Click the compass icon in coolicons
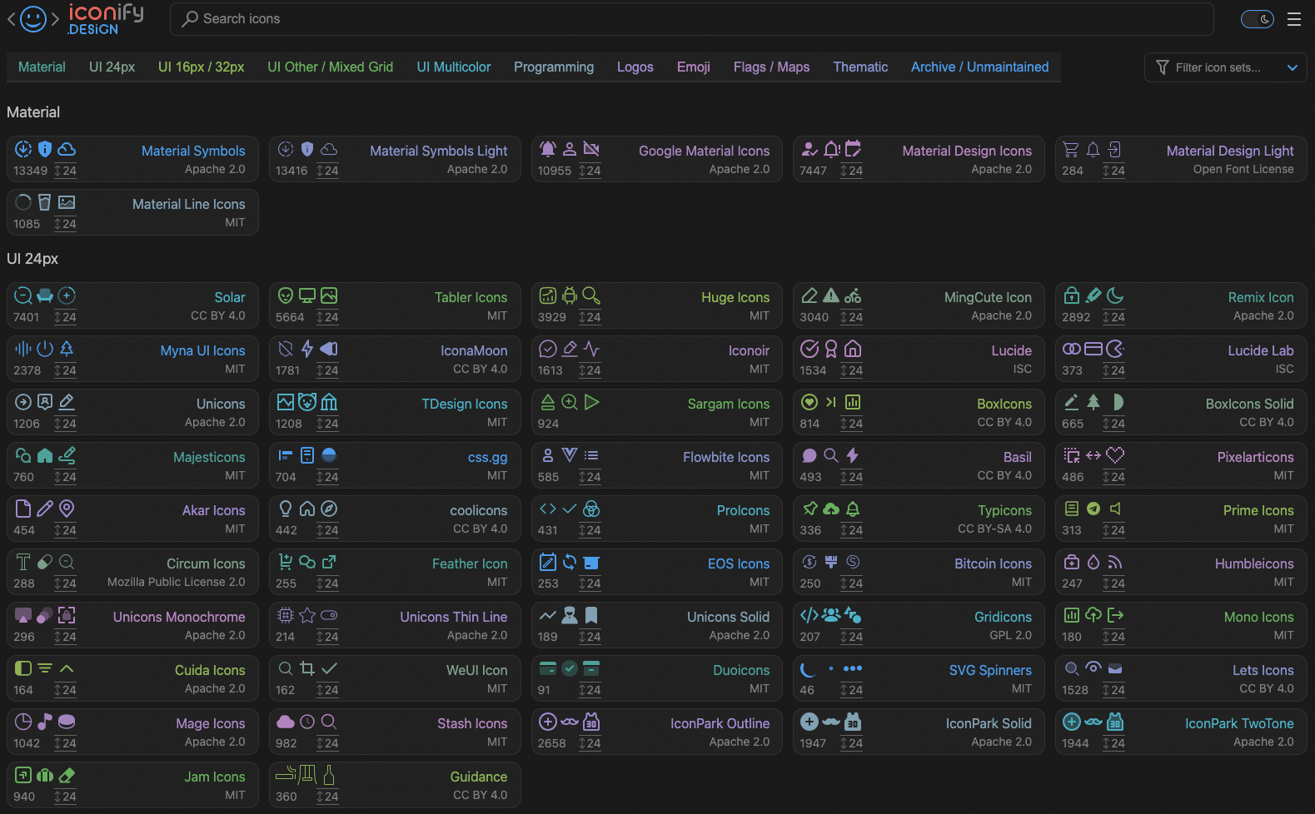1315x814 pixels. pos(329,509)
